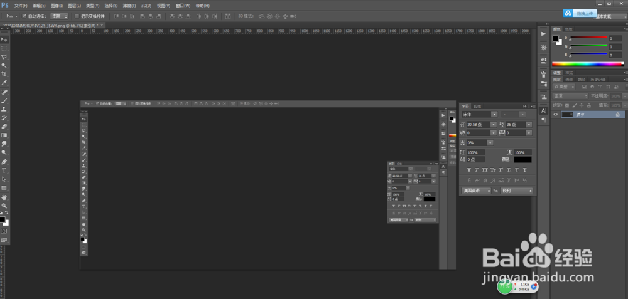Open the Paragraph panel icon in dock

[543, 120]
